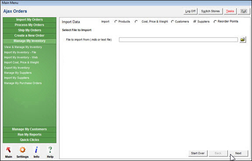Open View & Manage My Inventory
Image resolution: width=252 pixels, height=161 pixels.
23,47
